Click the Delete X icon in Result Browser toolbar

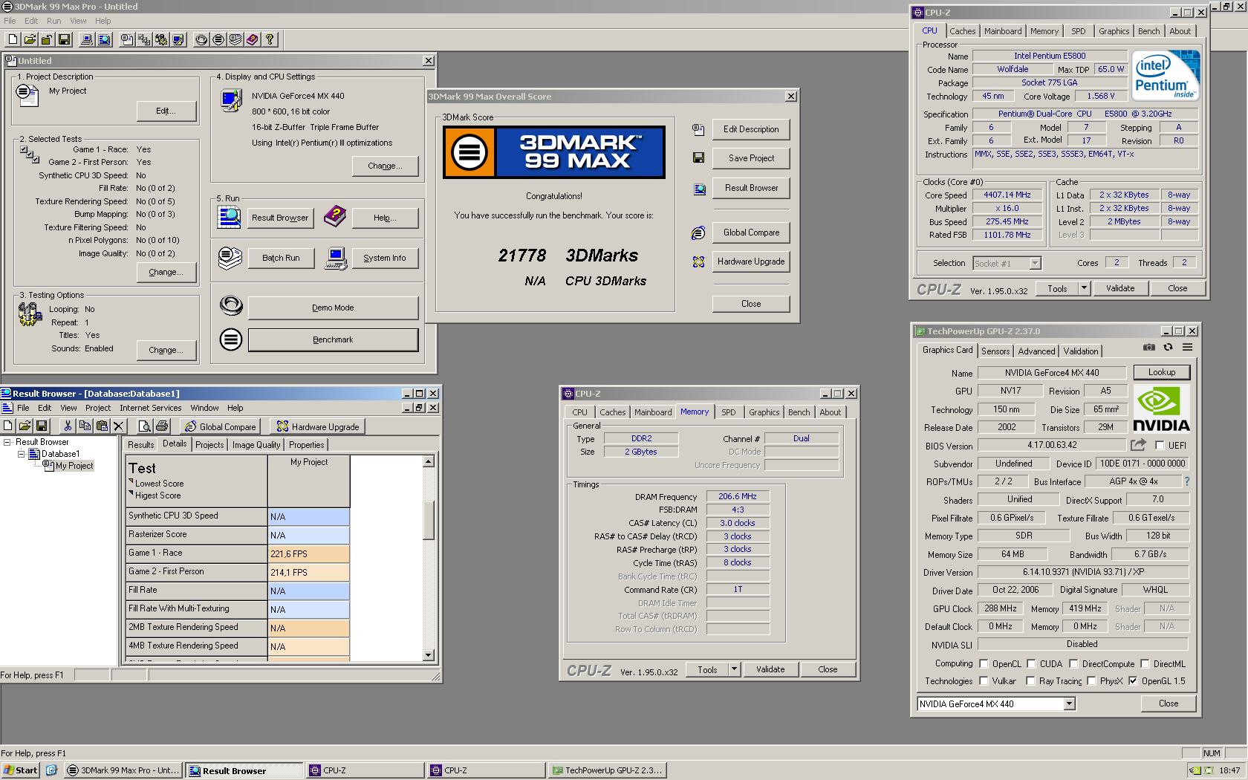pyautogui.click(x=119, y=426)
